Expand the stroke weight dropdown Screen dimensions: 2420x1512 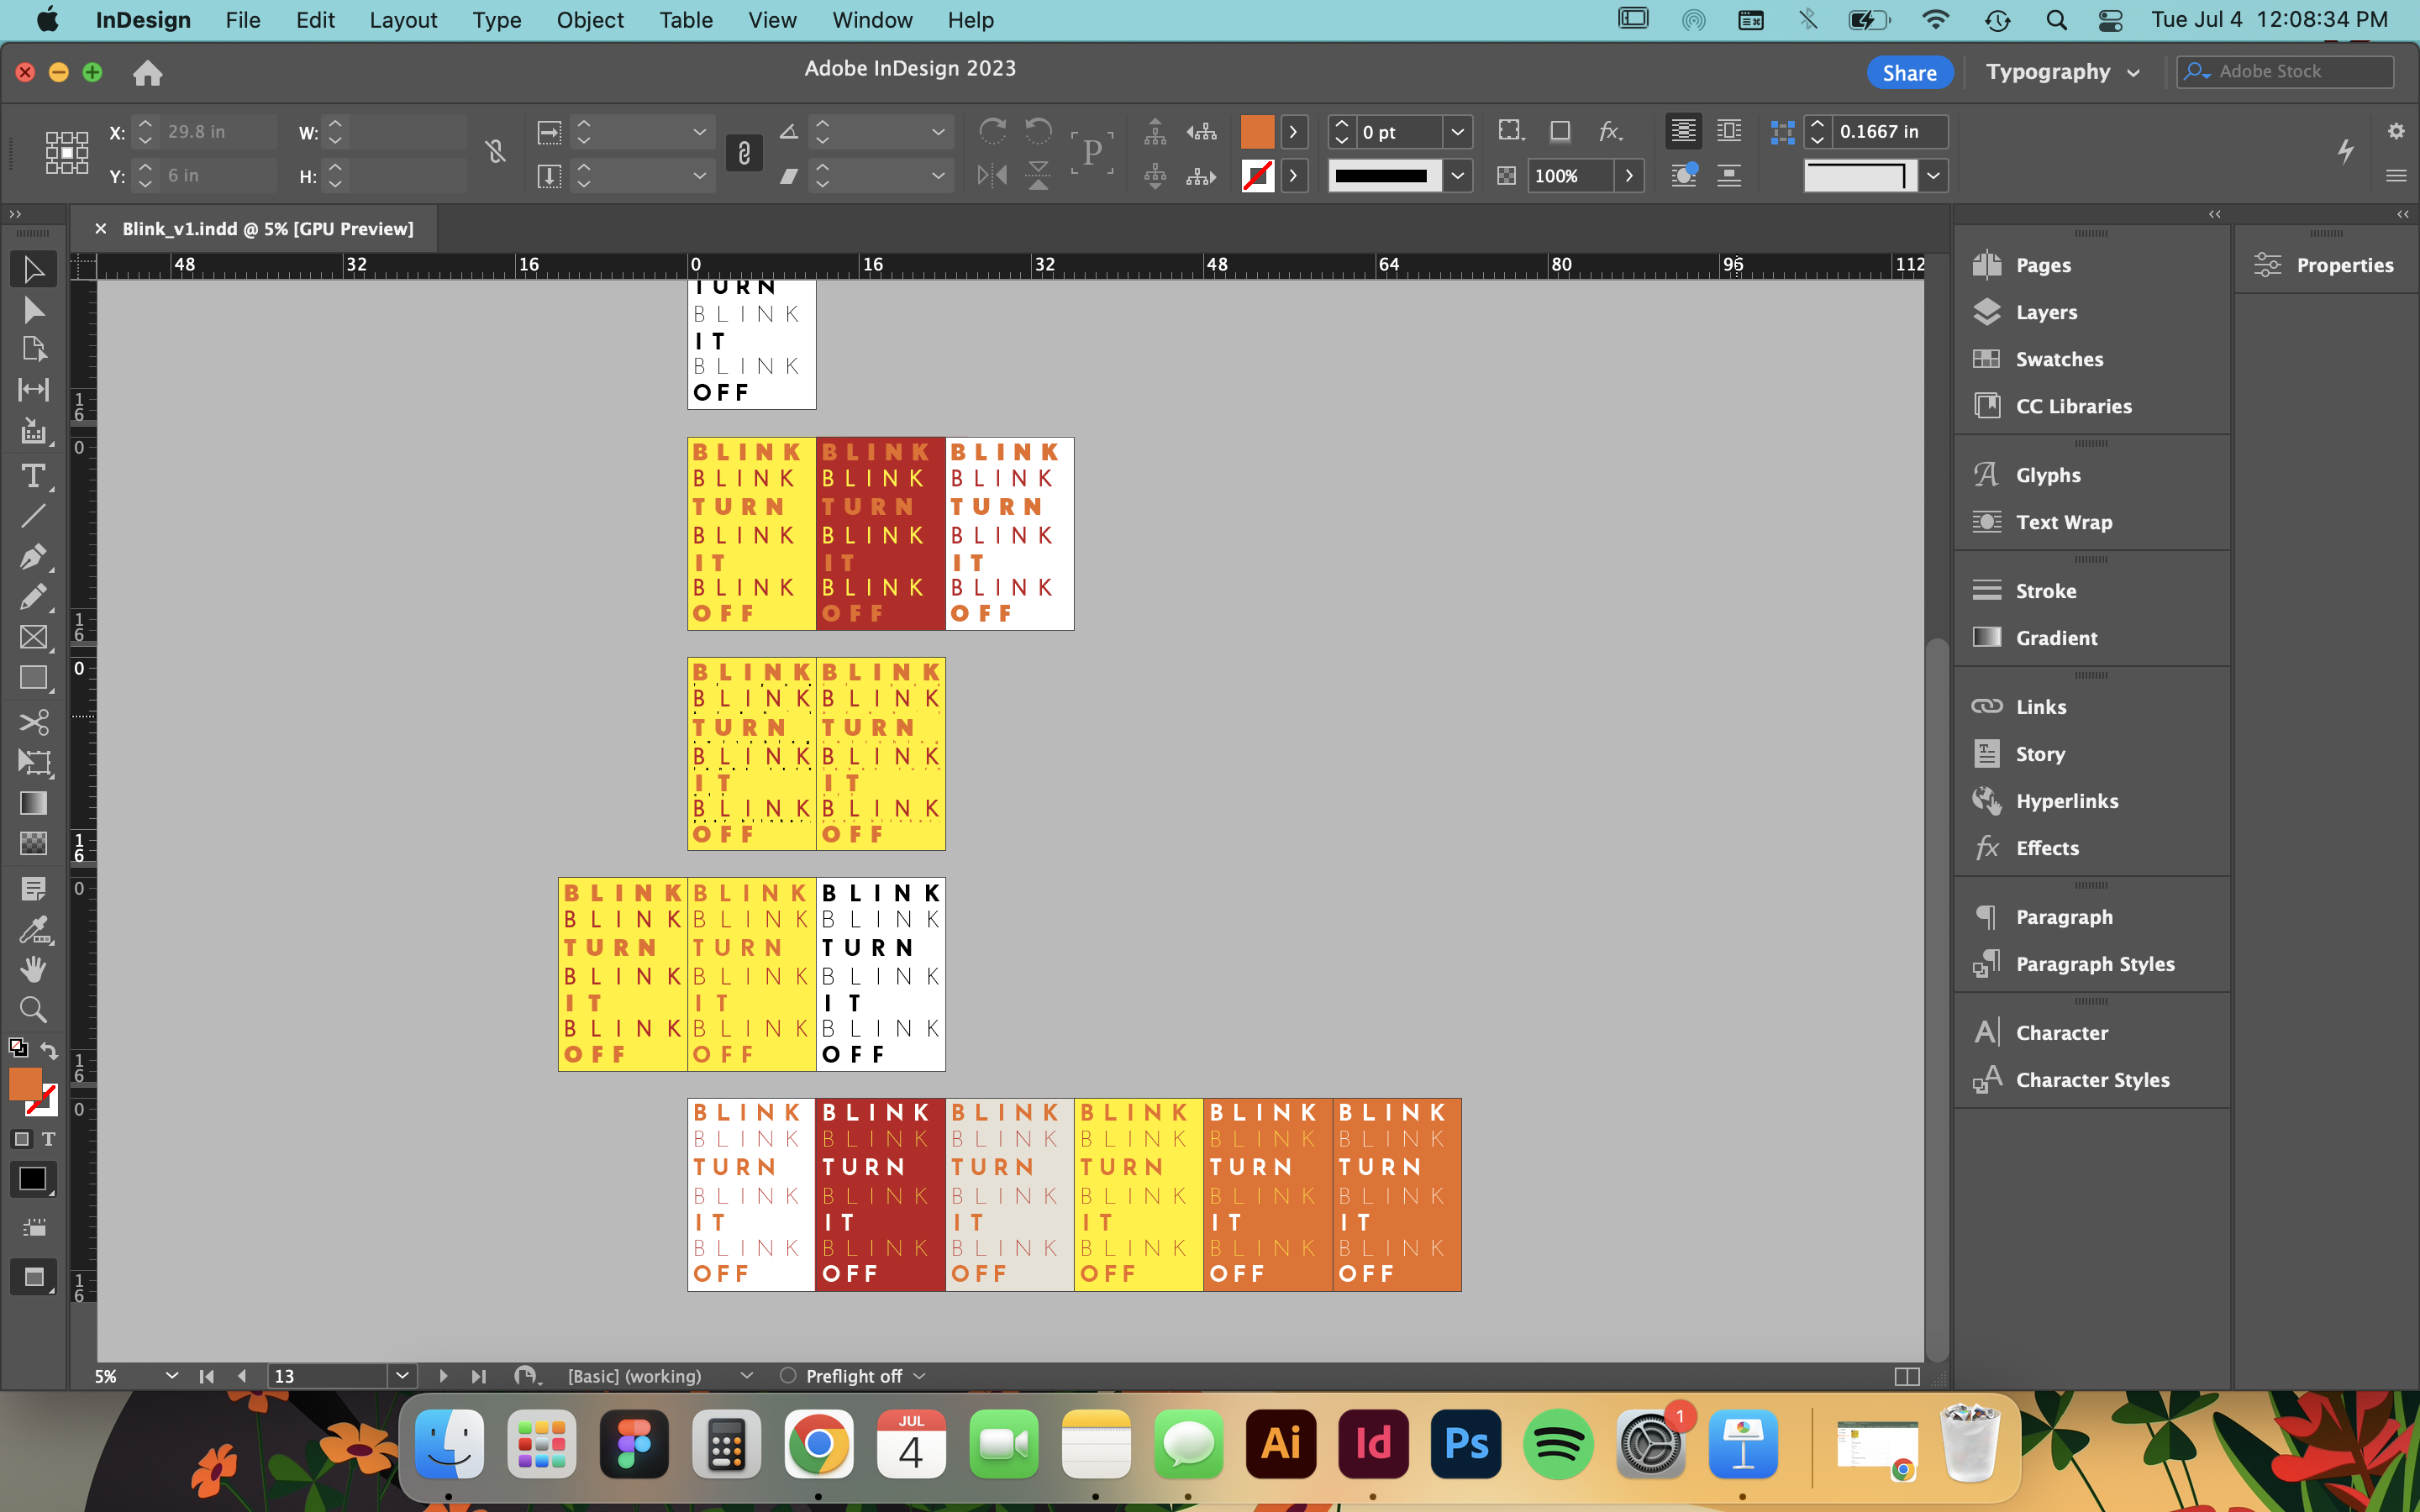(1458, 132)
